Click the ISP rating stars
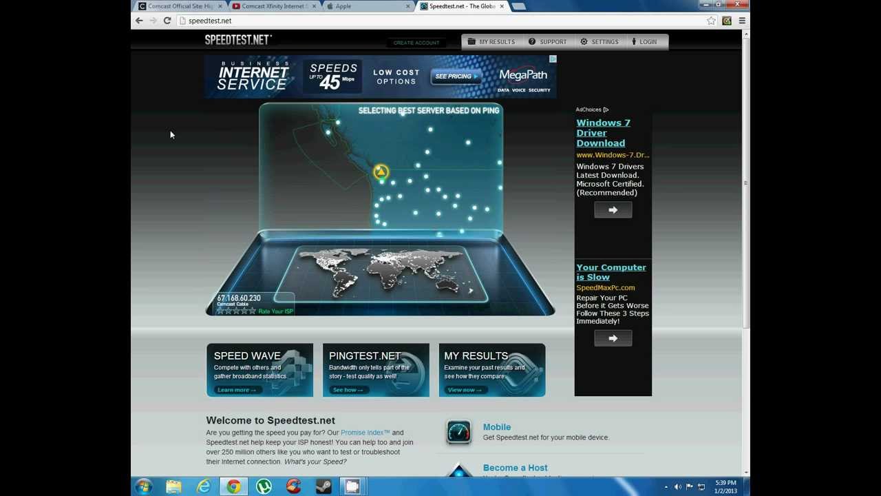The image size is (881, 496). point(236,311)
